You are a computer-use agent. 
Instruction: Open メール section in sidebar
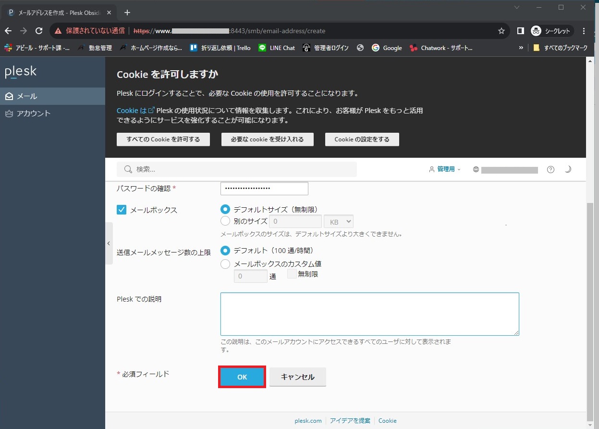[27, 96]
